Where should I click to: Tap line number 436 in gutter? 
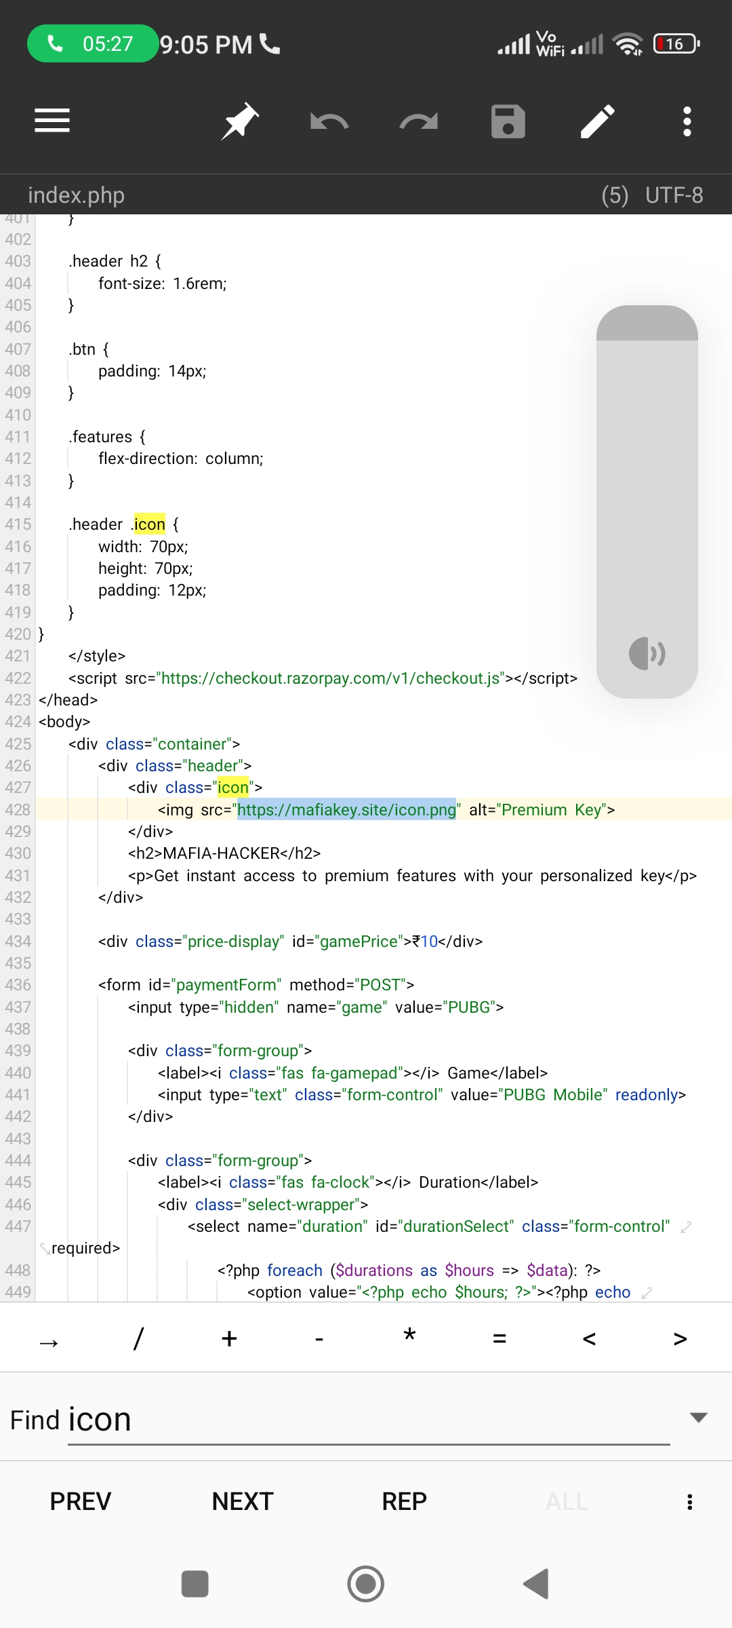18,985
